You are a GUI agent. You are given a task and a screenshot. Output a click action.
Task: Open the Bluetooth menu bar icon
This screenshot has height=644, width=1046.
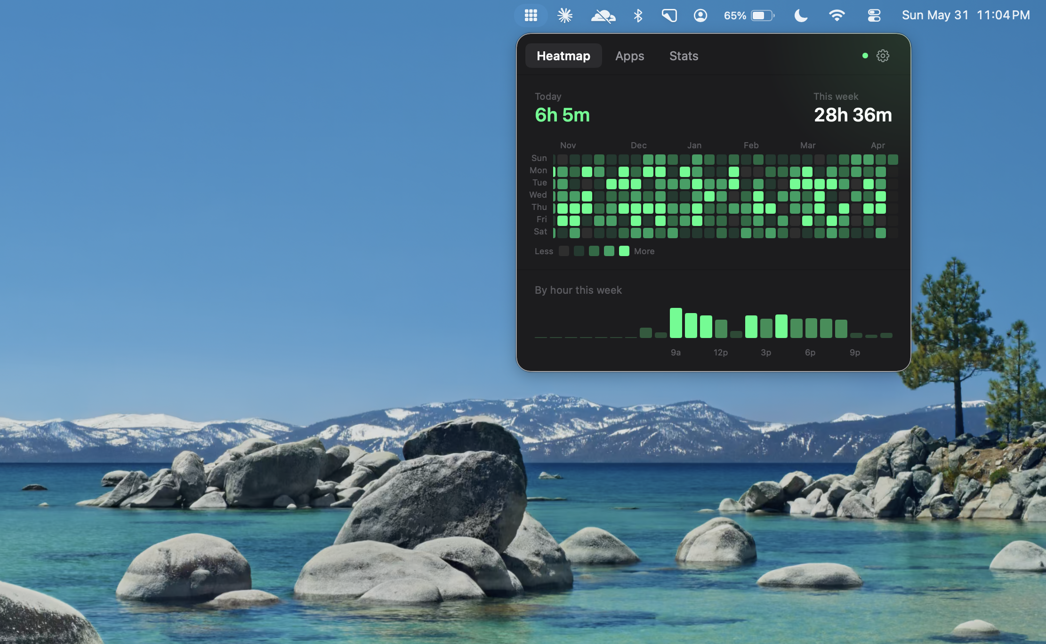coord(638,16)
